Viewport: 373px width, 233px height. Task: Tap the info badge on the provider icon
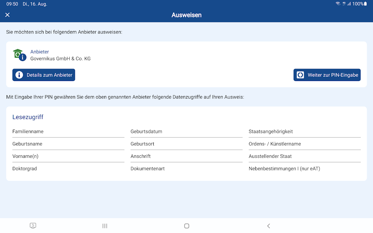pyautogui.click(x=22, y=57)
